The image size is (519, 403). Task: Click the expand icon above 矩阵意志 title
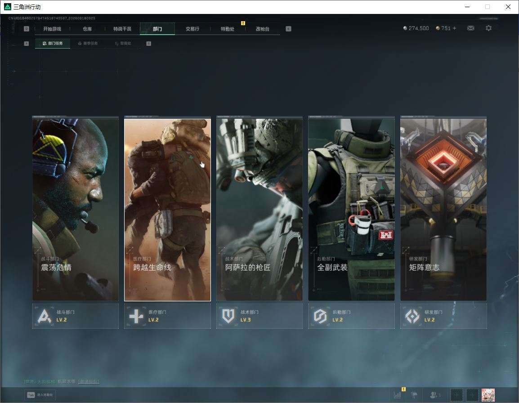pos(406,250)
